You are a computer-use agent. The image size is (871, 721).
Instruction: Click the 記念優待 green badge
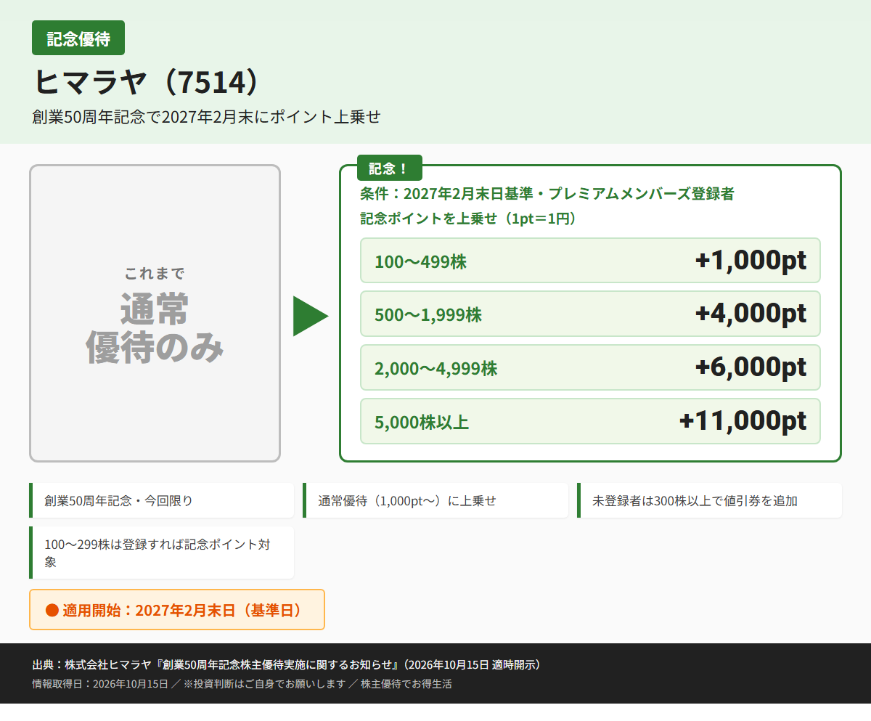(78, 38)
